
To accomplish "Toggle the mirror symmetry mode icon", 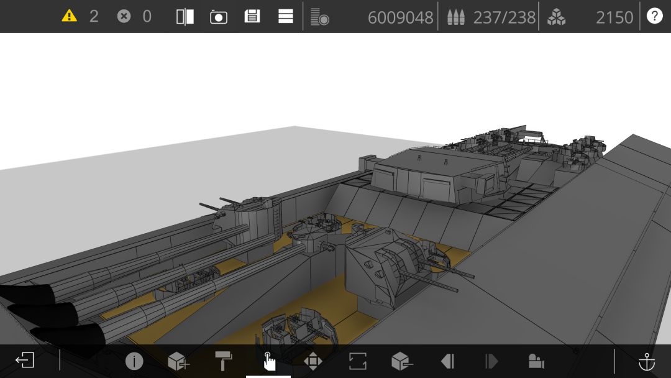I will (x=185, y=17).
